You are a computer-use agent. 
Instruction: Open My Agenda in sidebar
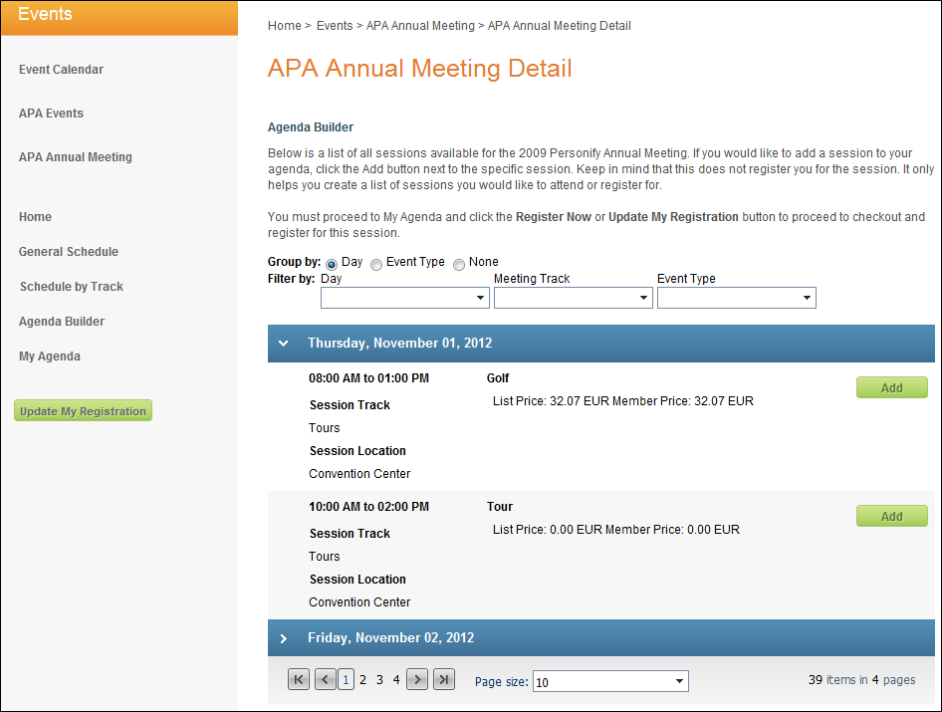(x=50, y=356)
